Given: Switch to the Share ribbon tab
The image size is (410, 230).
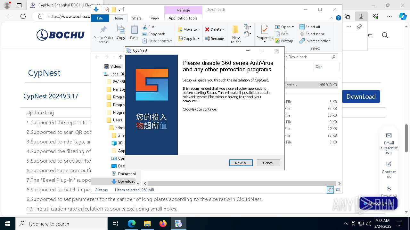Looking at the screenshot, I should tap(137, 18).
